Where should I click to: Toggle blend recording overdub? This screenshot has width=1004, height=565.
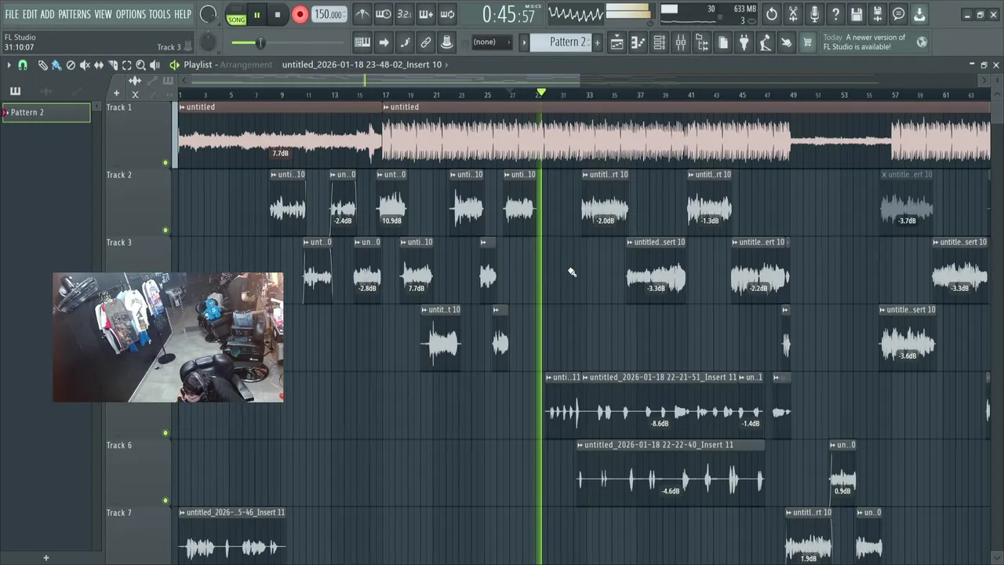[425, 14]
